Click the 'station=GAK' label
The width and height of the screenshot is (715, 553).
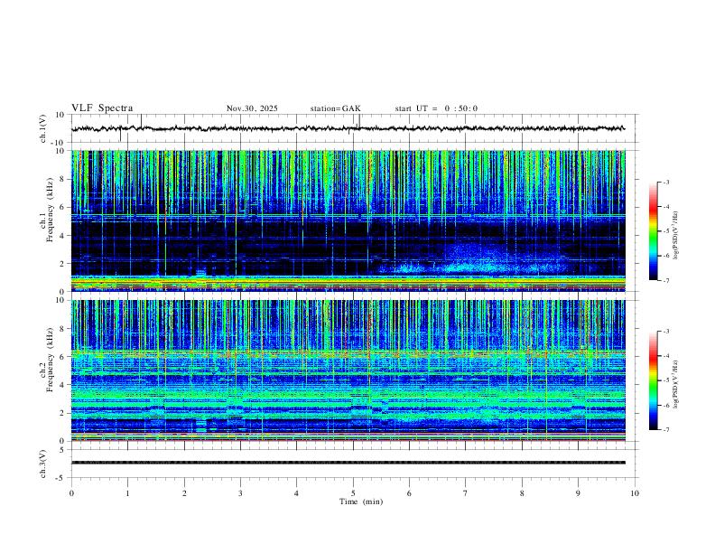tap(335, 108)
